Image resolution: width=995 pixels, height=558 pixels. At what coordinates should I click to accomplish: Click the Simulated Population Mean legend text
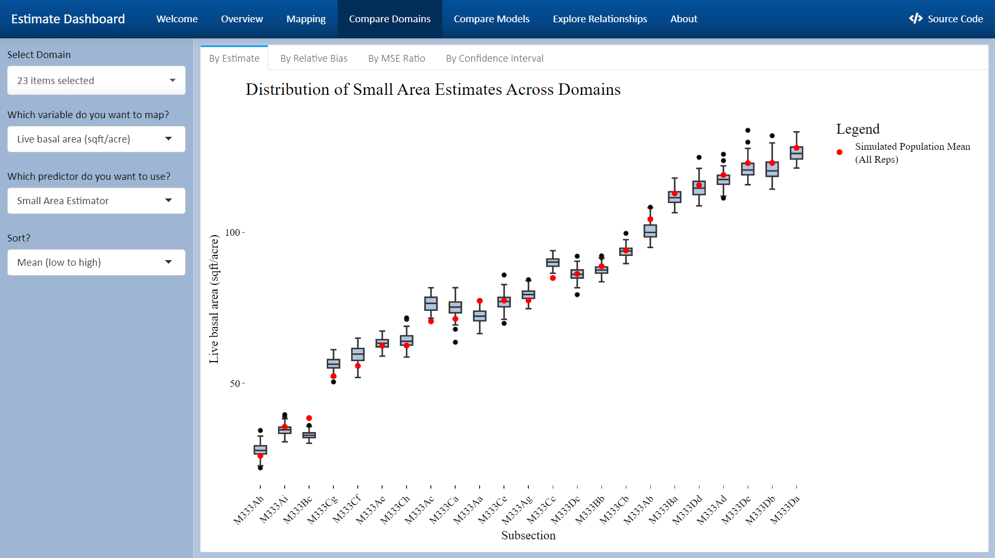913,153
